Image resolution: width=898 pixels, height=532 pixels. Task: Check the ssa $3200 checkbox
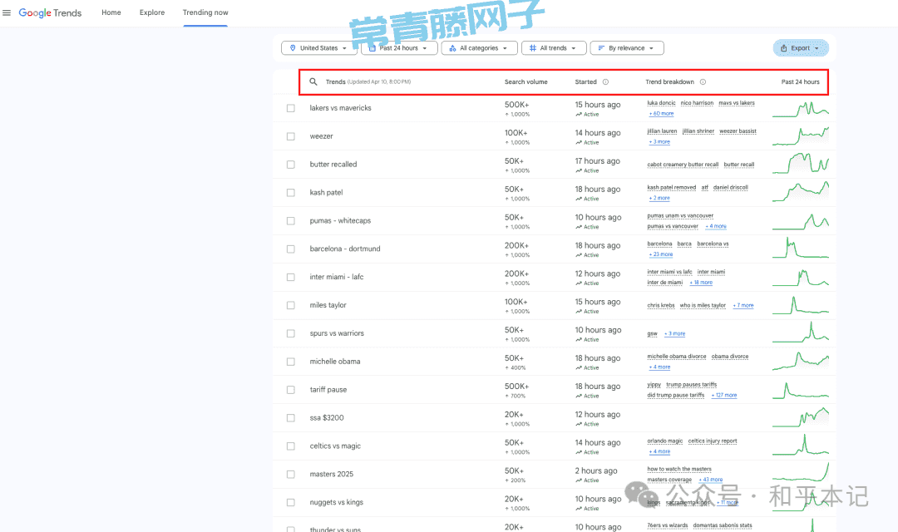(x=291, y=418)
